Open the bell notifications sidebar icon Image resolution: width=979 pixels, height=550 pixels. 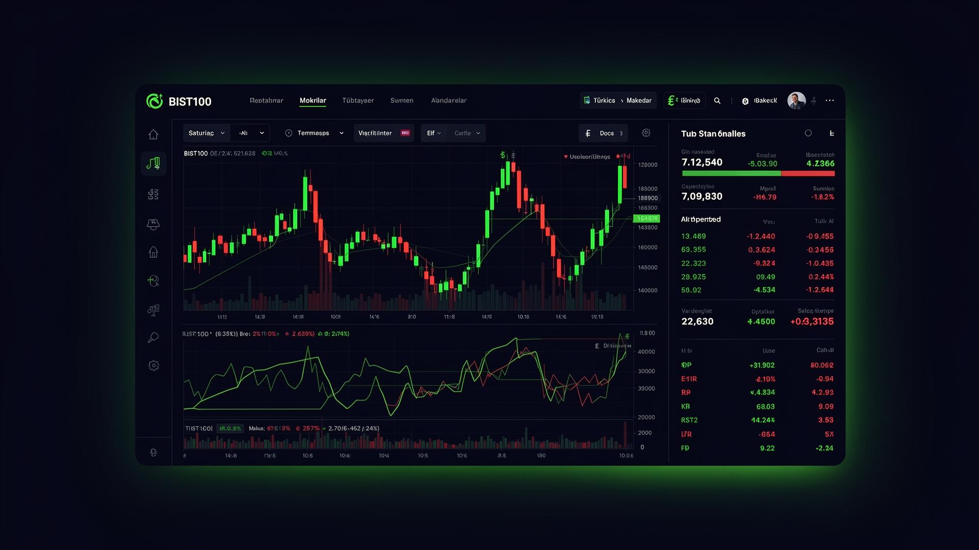(153, 224)
